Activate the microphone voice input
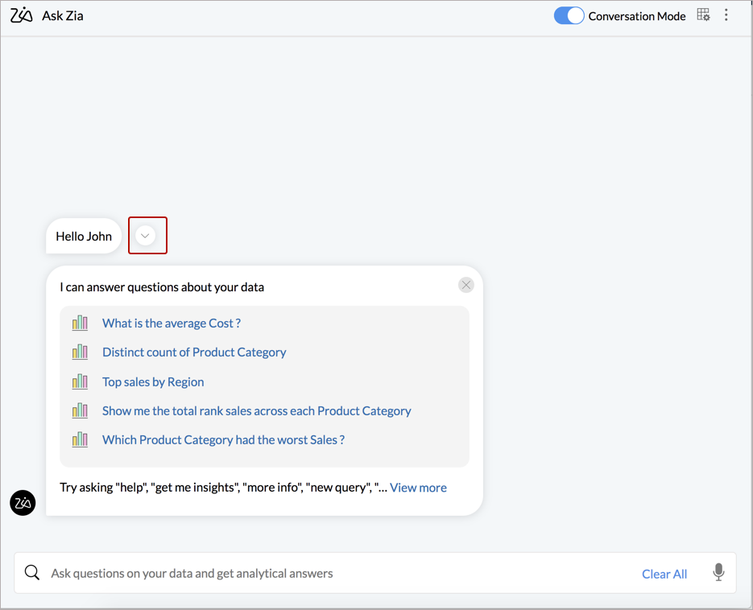The height and width of the screenshot is (610, 753). tap(718, 572)
